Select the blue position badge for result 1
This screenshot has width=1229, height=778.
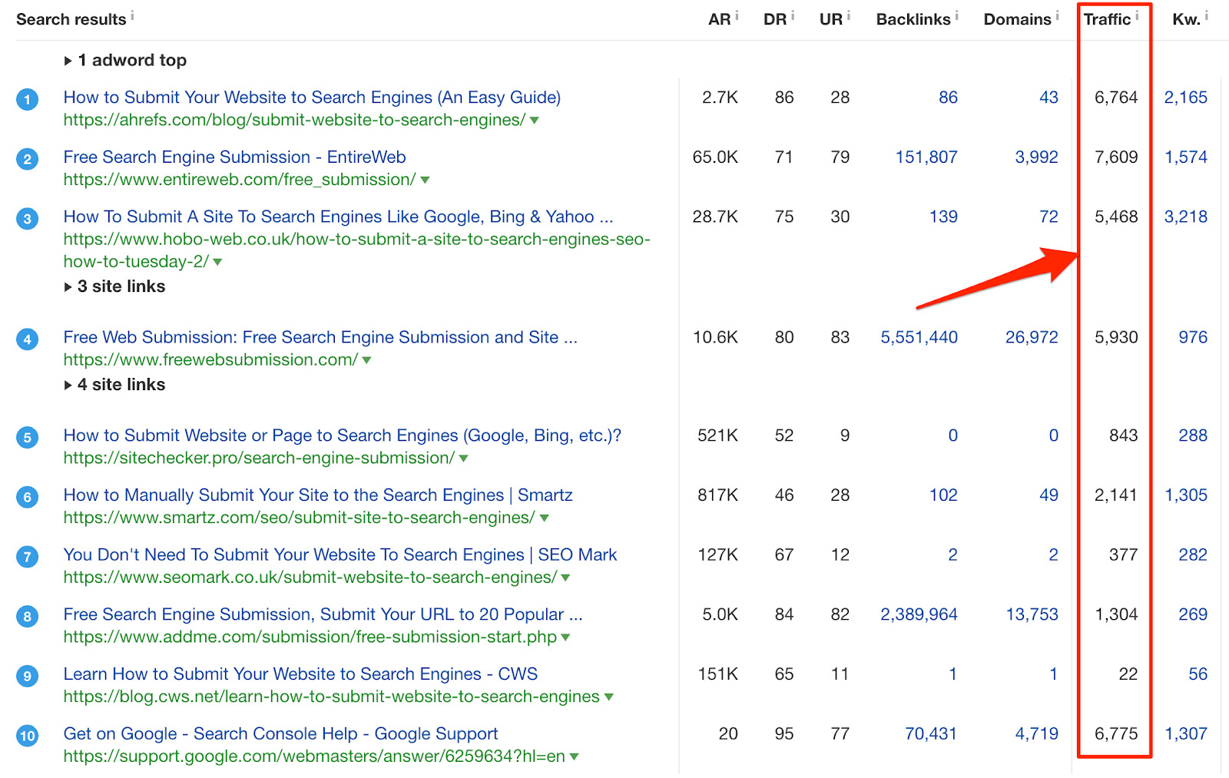click(x=27, y=98)
